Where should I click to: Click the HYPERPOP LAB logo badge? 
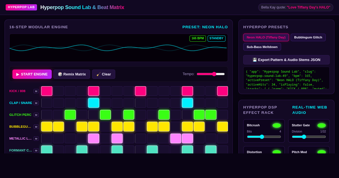coord(21,7)
